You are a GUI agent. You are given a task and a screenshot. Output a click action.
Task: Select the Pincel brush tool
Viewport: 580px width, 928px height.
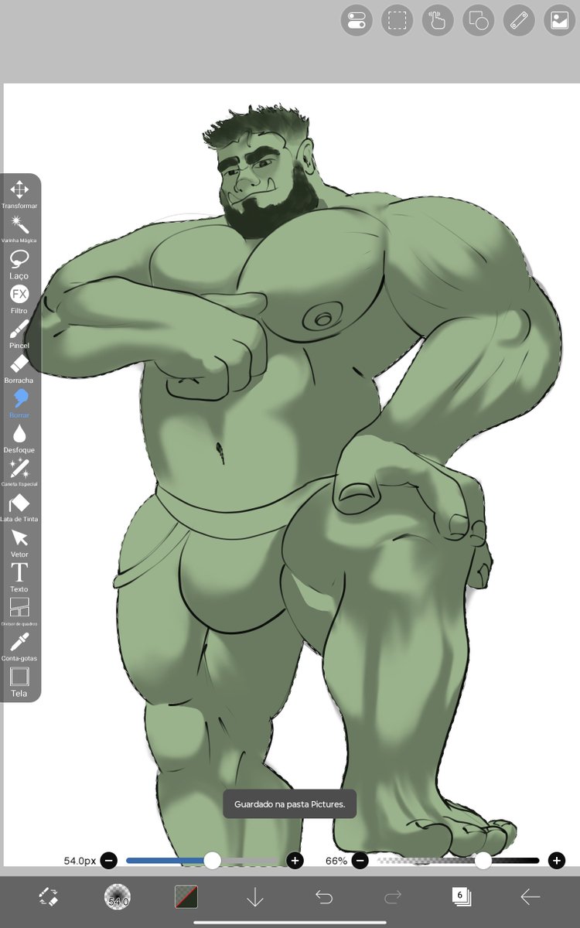19,333
